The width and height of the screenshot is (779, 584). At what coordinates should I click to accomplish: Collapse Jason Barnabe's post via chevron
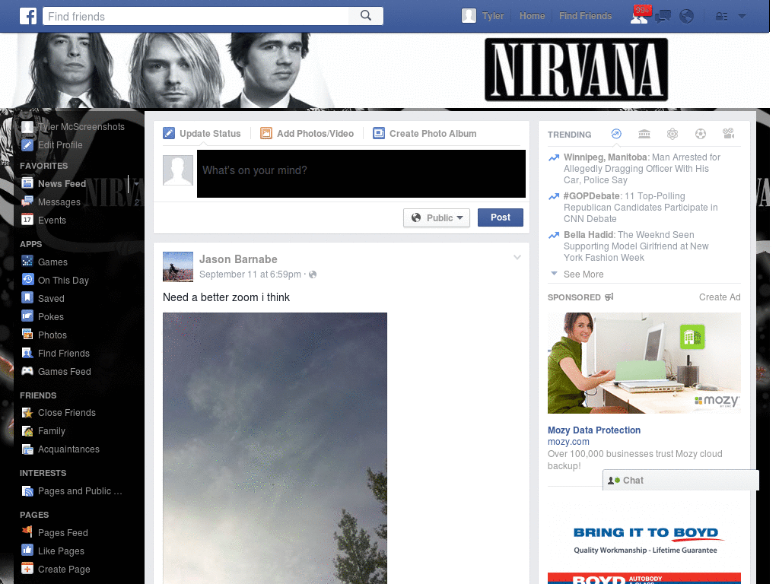click(x=517, y=257)
